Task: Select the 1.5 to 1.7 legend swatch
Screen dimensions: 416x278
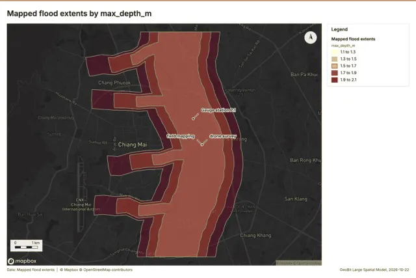Action: tap(335, 66)
